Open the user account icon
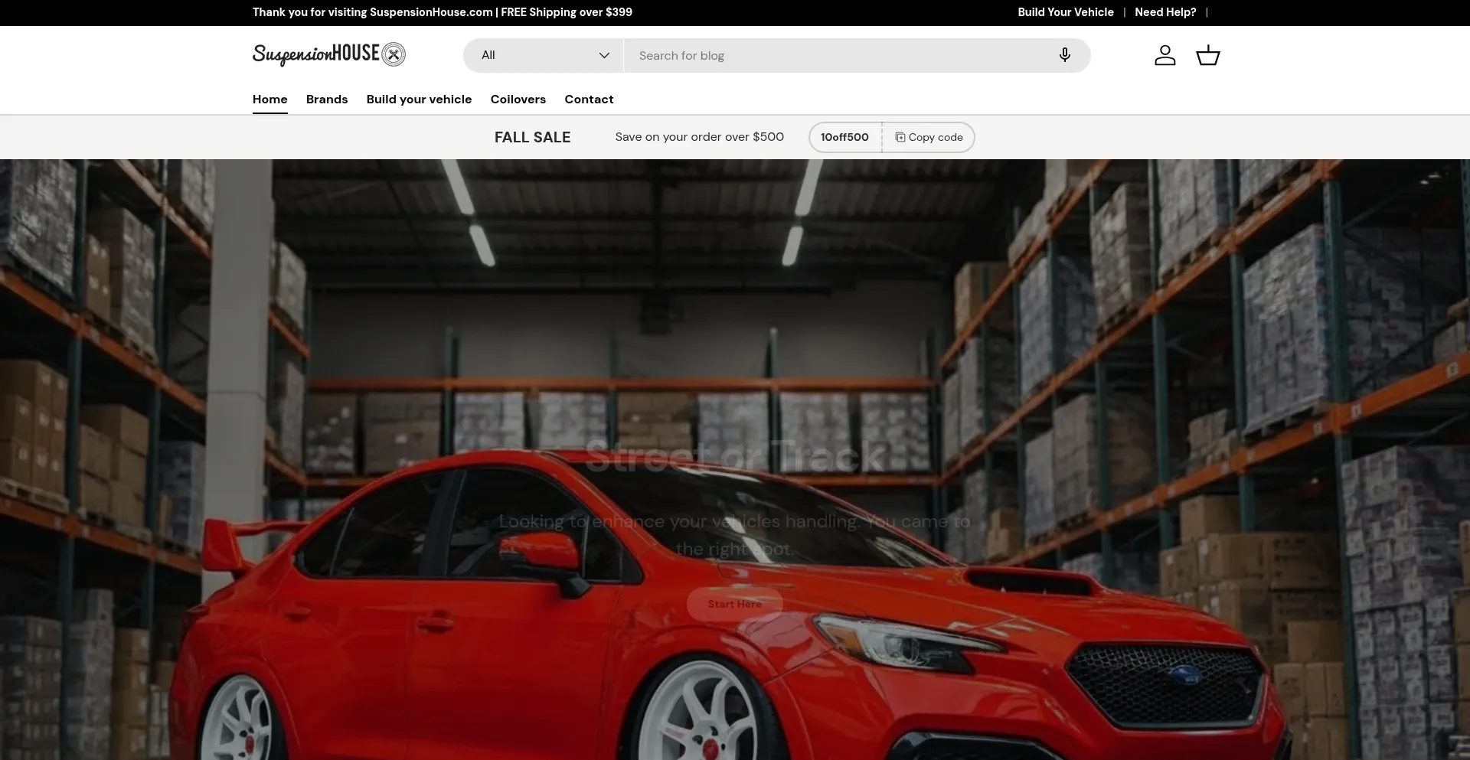 point(1165,55)
